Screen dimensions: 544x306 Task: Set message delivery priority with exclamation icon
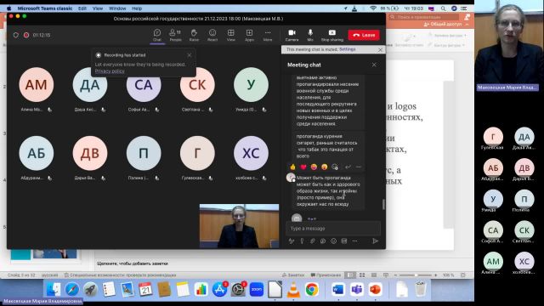302,241
